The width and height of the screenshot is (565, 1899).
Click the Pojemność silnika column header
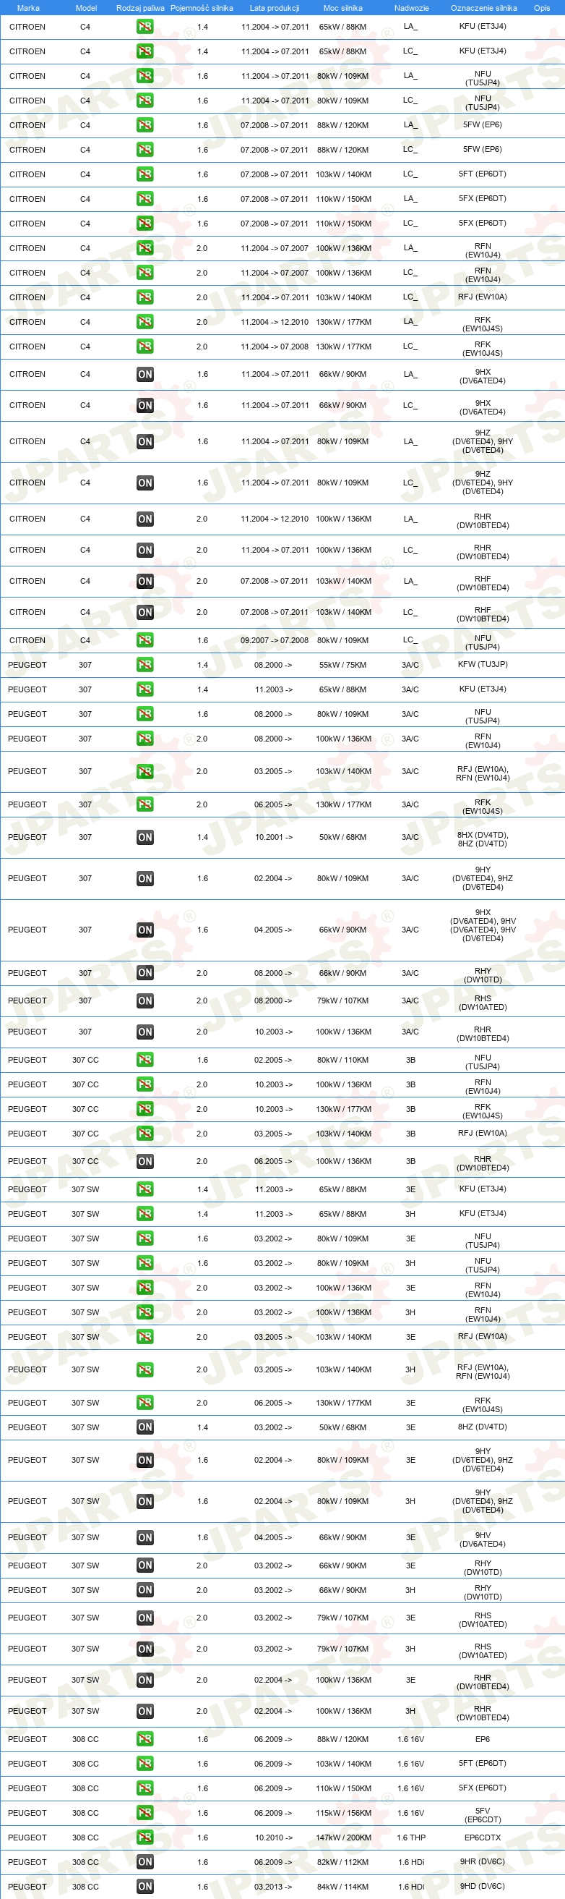coord(202,8)
